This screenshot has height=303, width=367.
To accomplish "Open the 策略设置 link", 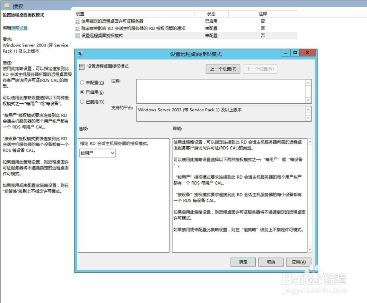I will [x=19, y=28].
